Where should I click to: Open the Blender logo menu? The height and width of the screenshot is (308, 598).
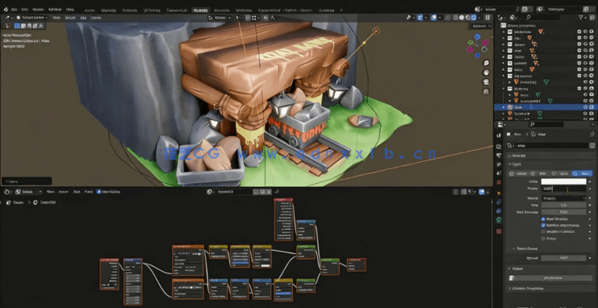(x=6, y=9)
